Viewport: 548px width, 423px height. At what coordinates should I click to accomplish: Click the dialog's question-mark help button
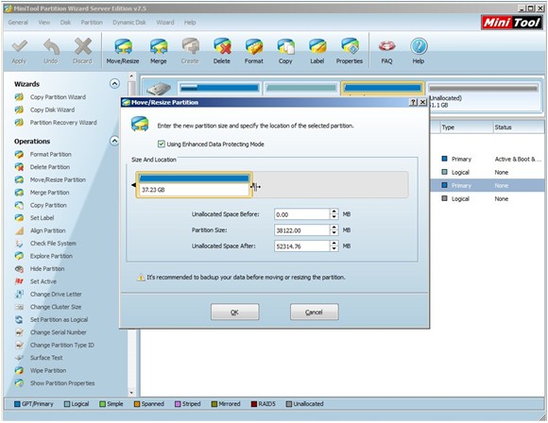[x=414, y=102]
